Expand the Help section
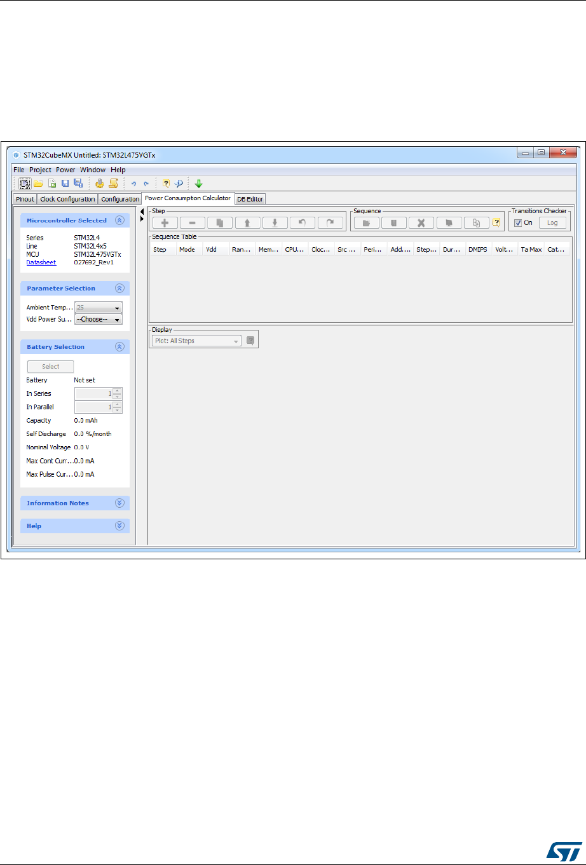The image size is (586, 865). click(x=119, y=526)
